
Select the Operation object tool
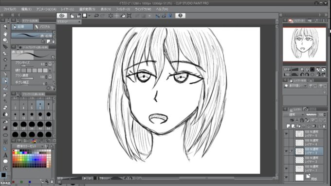(5, 40)
